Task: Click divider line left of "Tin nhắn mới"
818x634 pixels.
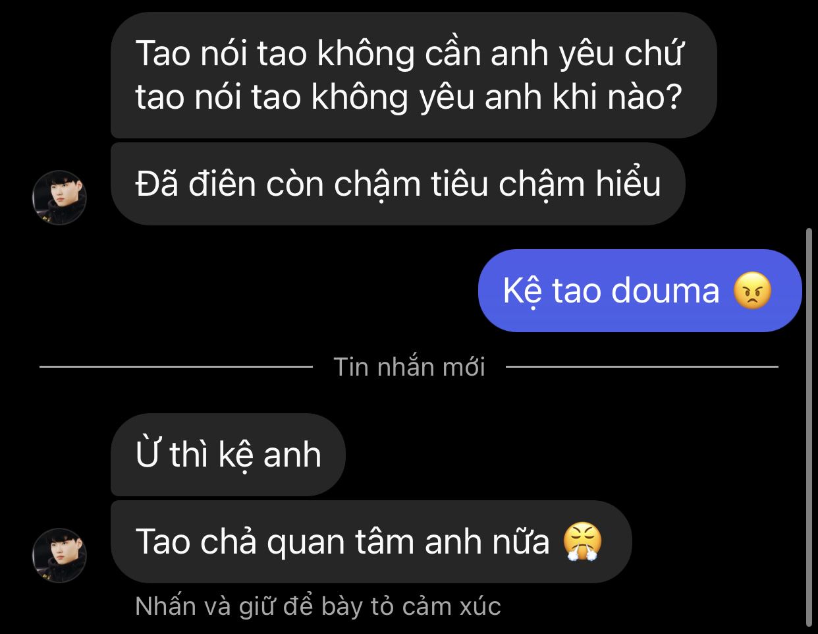Action: tap(176, 366)
